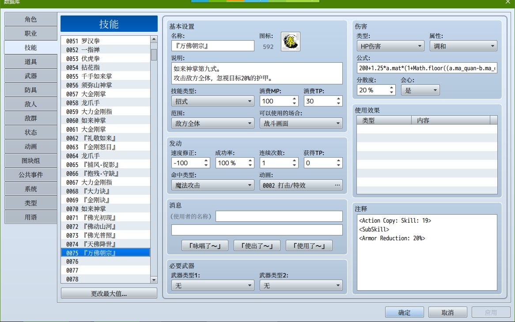
Task: Click the 更改最大值... button
Action: tap(109, 293)
